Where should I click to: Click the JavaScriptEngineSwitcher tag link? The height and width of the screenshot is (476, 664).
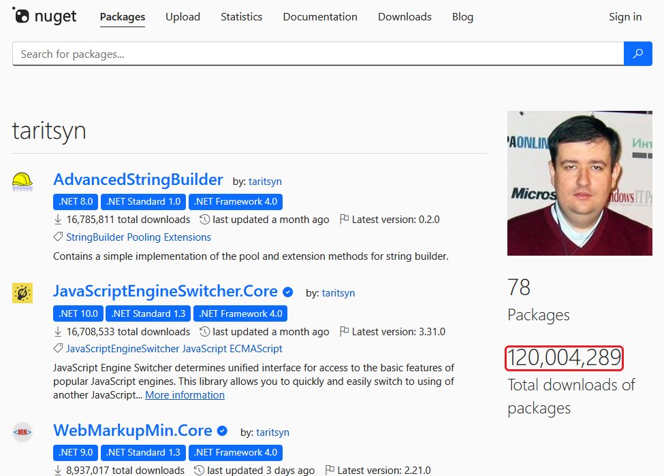pos(123,349)
